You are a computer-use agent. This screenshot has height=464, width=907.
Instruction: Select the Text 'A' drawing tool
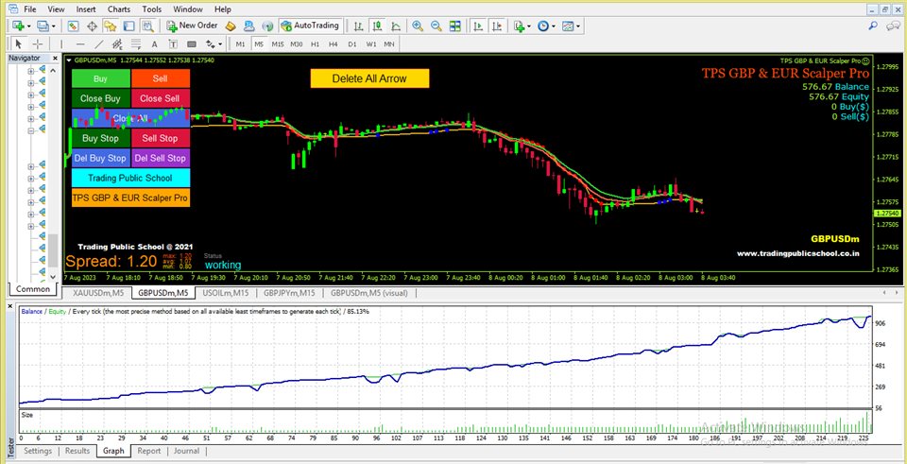(154, 43)
